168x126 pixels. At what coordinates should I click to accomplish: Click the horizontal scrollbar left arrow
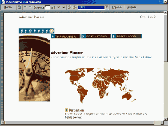pos(3,123)
